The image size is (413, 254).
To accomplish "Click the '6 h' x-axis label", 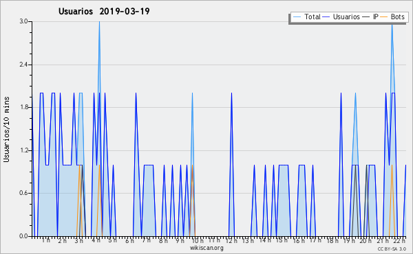I will [x=129, y=241].
